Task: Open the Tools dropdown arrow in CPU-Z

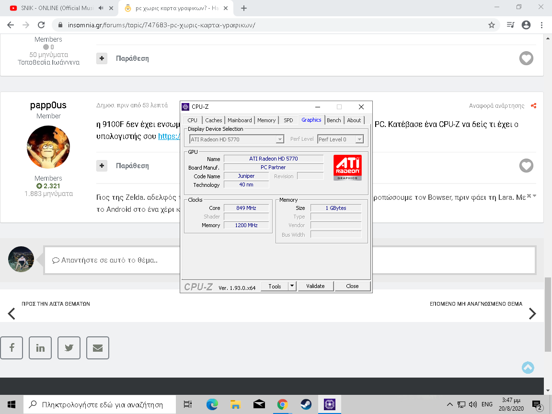Action: click(292, 286)
